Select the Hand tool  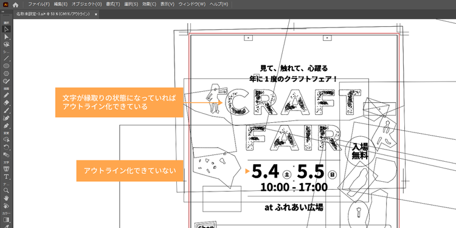click(6, 198)
